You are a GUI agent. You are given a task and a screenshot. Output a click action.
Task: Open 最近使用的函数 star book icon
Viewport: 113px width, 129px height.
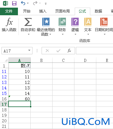[x=46, y=22]
